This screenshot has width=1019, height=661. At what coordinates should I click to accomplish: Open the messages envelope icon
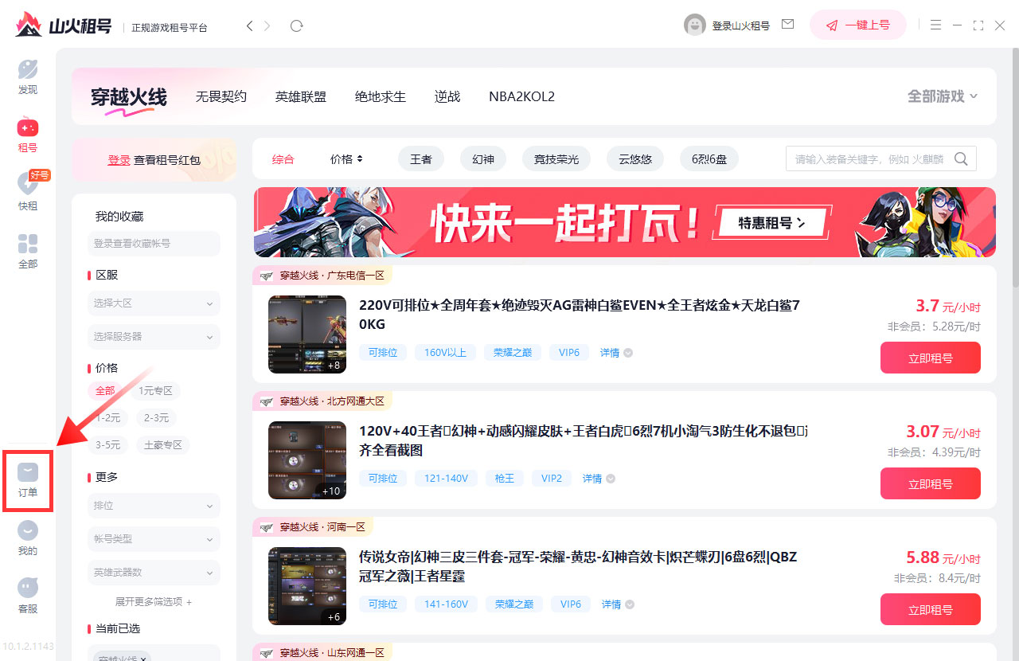coord(788,25)
